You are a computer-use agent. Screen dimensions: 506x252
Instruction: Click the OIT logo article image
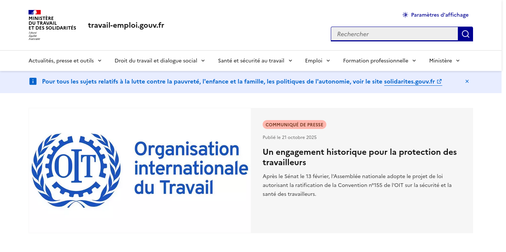click(x=140, y=170)
